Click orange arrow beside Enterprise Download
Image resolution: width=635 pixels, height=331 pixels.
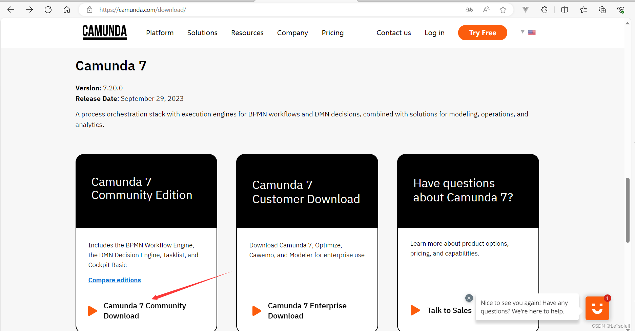[257, 311]
